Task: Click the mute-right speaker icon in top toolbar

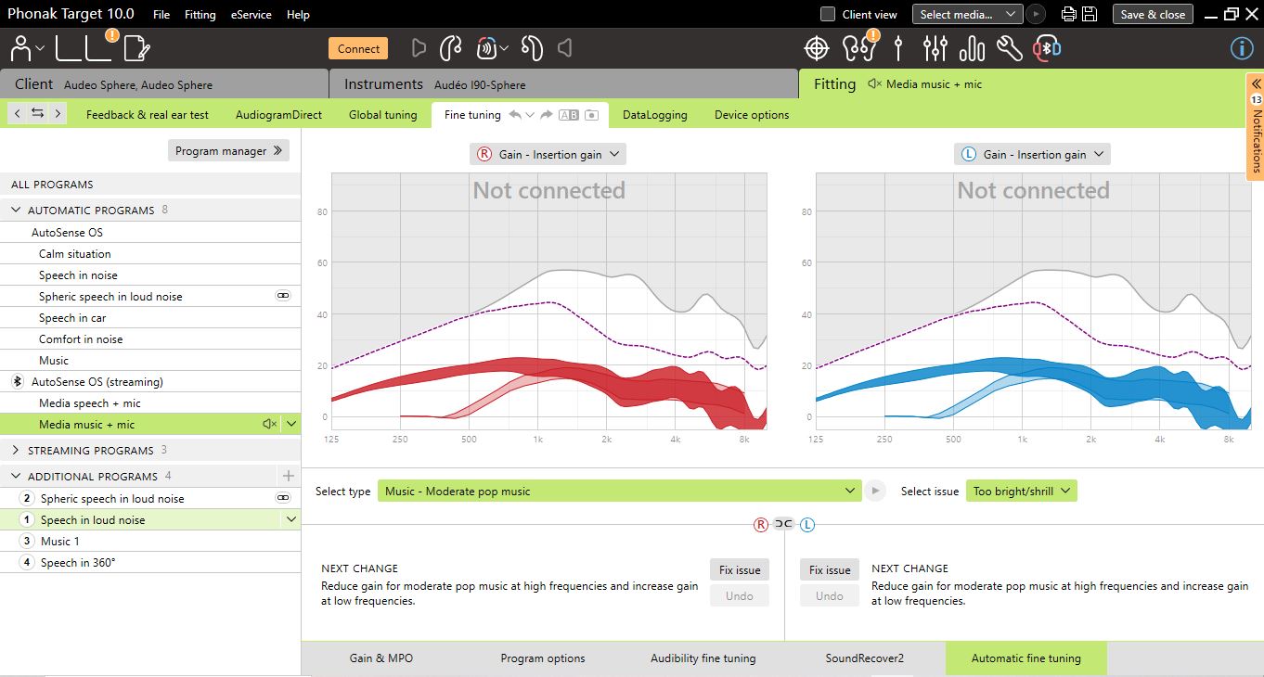Action: [x=419, y=48]
